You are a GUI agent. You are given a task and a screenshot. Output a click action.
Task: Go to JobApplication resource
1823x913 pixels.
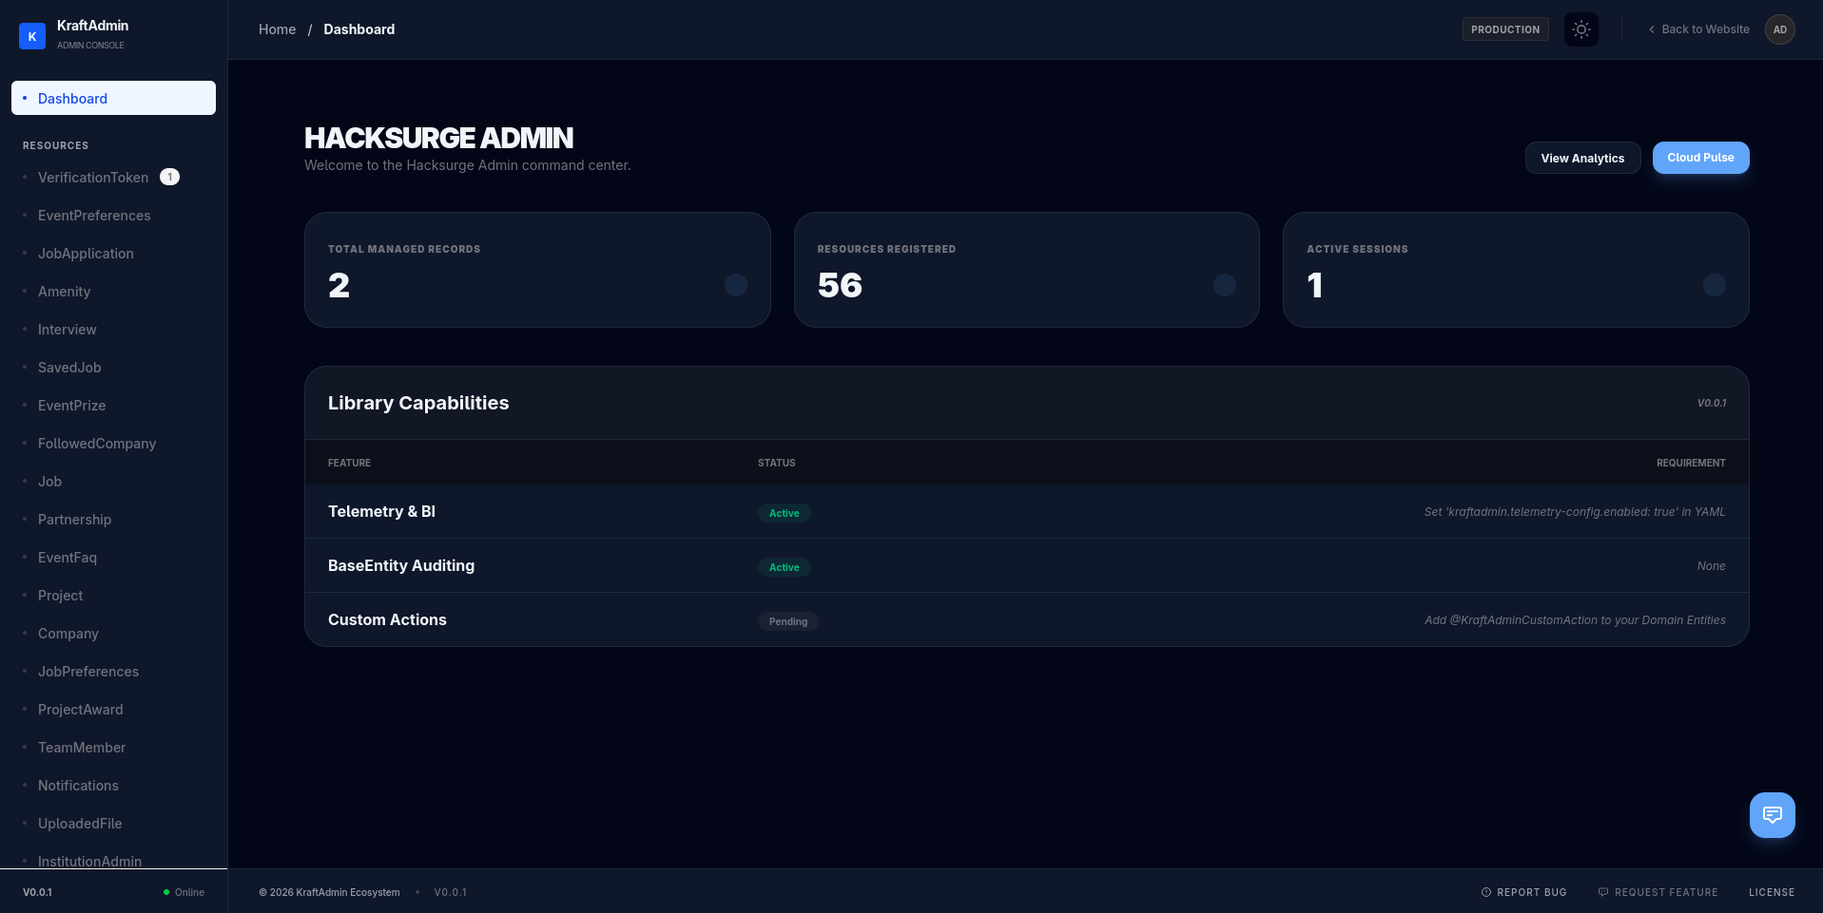(86, 254)
